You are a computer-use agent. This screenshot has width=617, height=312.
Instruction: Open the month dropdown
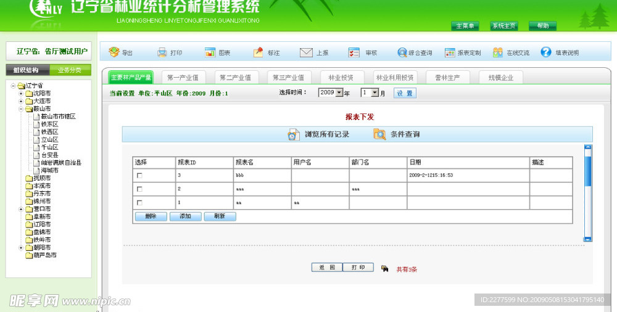click(x=375, y=92)
